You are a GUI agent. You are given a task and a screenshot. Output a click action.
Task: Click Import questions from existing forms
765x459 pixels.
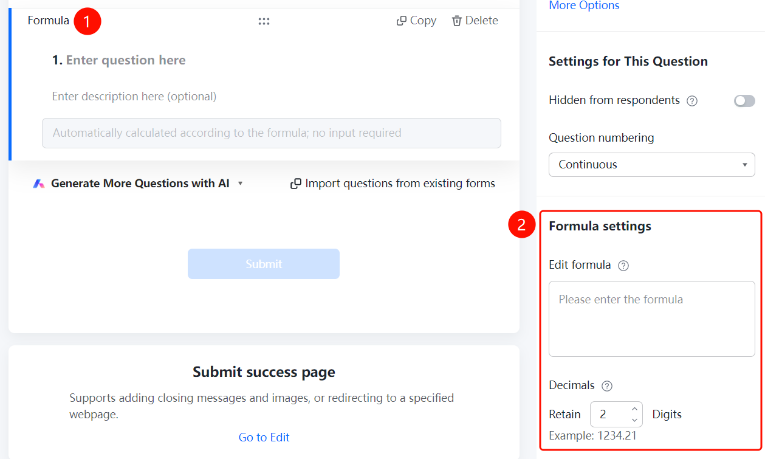point(393,184)
